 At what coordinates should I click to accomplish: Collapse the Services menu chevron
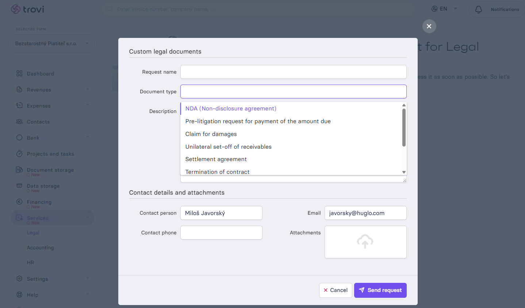point(88,218)
